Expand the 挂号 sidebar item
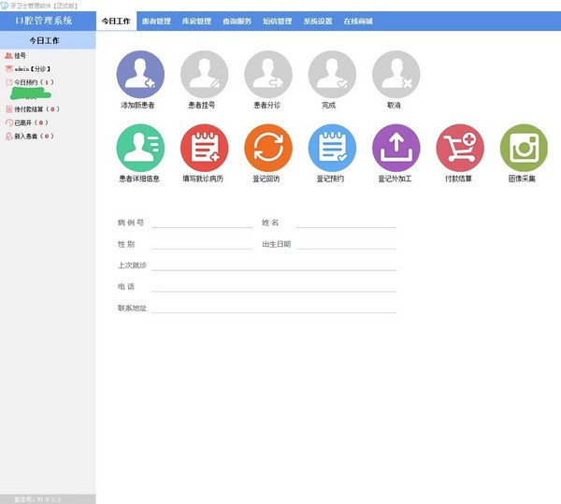This screenshot has height=504, width=561. coord(20,55)
